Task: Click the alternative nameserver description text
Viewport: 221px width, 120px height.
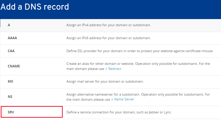Action: coord(138,97)
